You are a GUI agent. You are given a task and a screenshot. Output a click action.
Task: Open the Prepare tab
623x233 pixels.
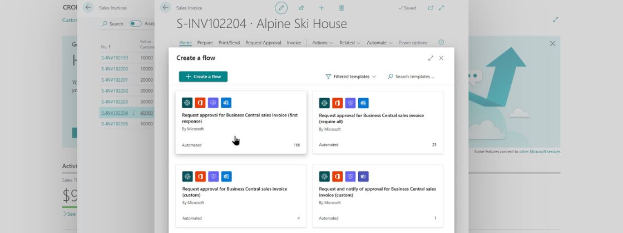pyautogui.click(x=205, y=42)
